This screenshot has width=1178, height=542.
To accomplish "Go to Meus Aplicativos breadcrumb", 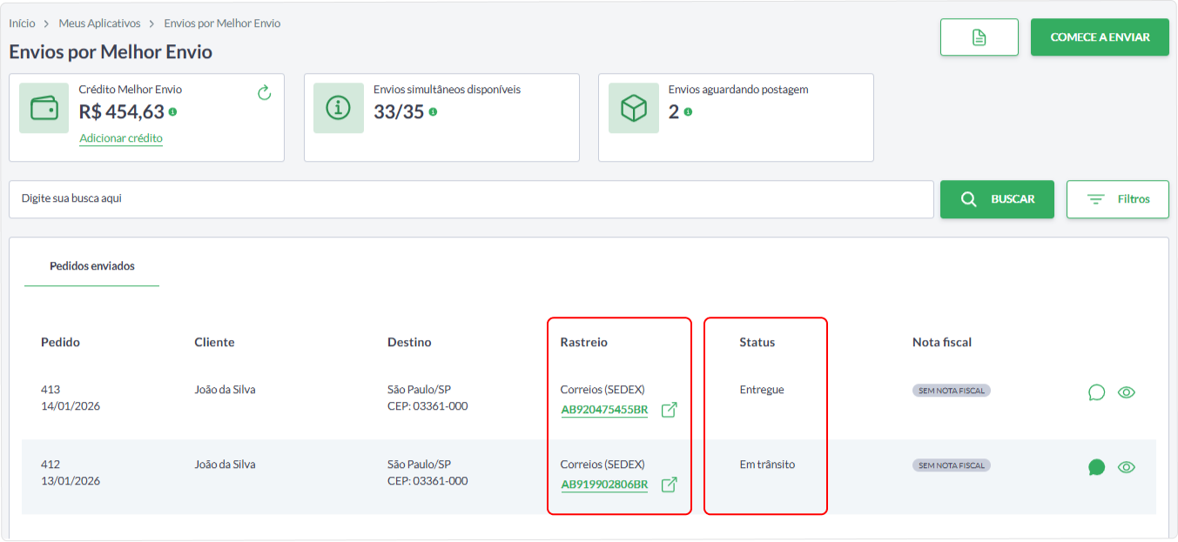I will (99, 23).
